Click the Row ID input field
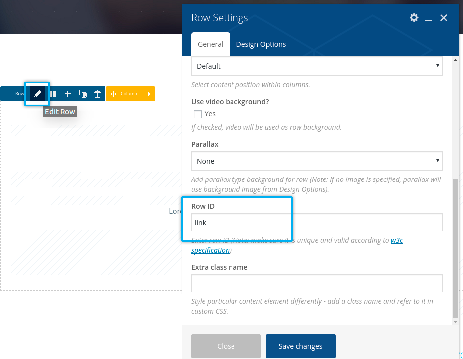The height and width of the screenshot is (359, 463). point(316,223)
